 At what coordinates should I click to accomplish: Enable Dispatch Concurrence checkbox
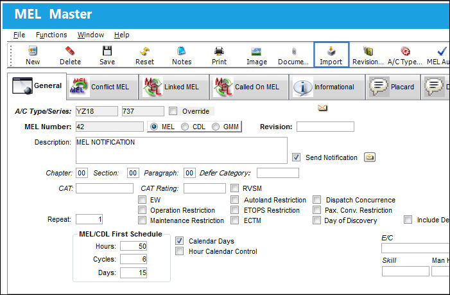[317, 200]
